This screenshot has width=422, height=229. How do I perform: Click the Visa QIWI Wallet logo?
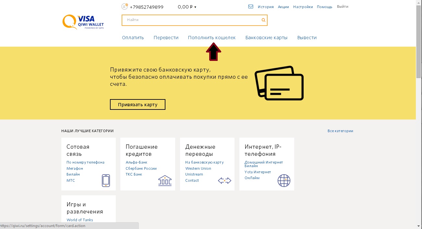[x=83, y=22]
